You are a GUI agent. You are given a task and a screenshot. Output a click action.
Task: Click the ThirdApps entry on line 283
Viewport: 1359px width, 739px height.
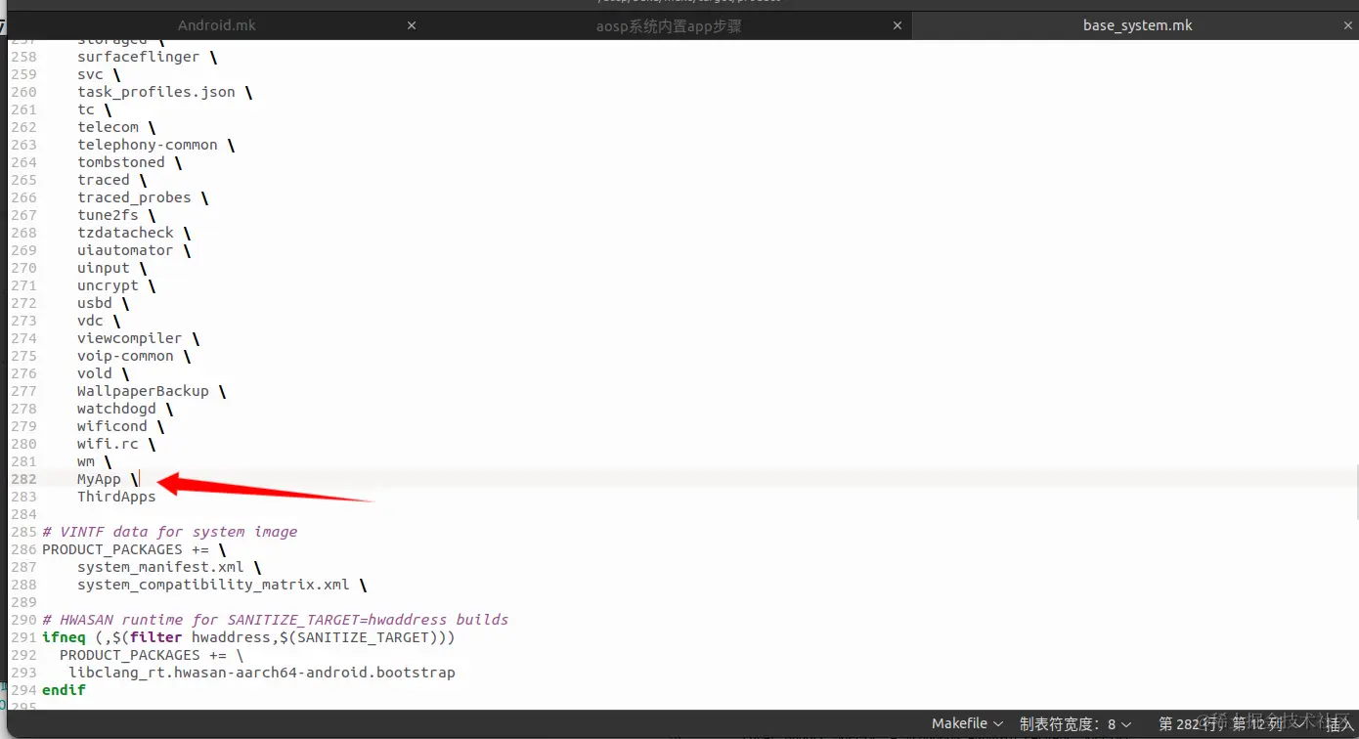point(116,497)
